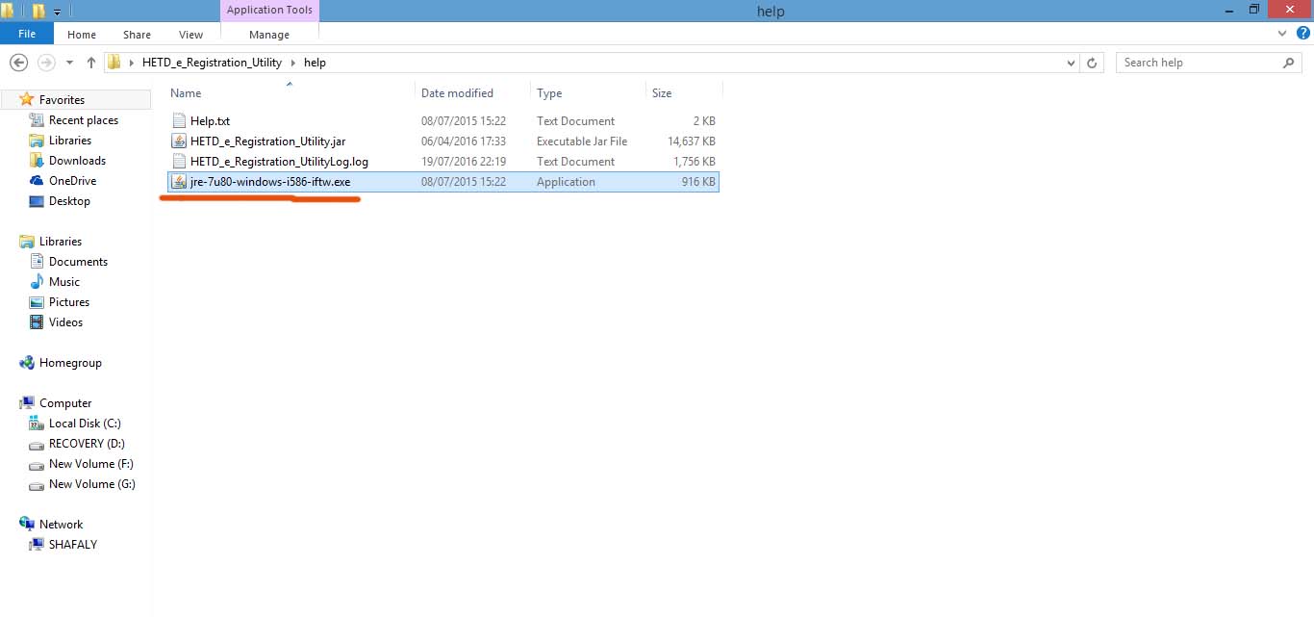Open the Share ribbon tab
Viewport: 1314px width, 617px height.
click(137, 35)
